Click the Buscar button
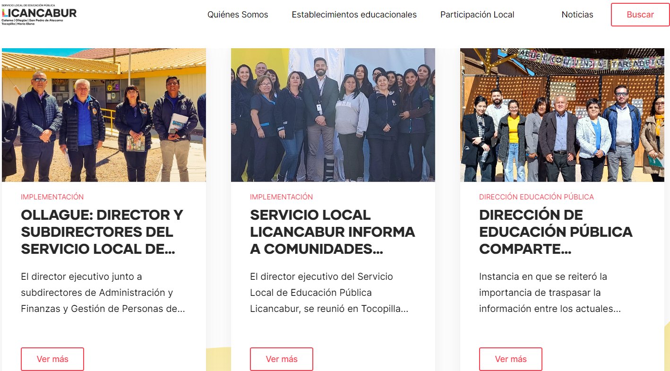 tap(640, 15)
